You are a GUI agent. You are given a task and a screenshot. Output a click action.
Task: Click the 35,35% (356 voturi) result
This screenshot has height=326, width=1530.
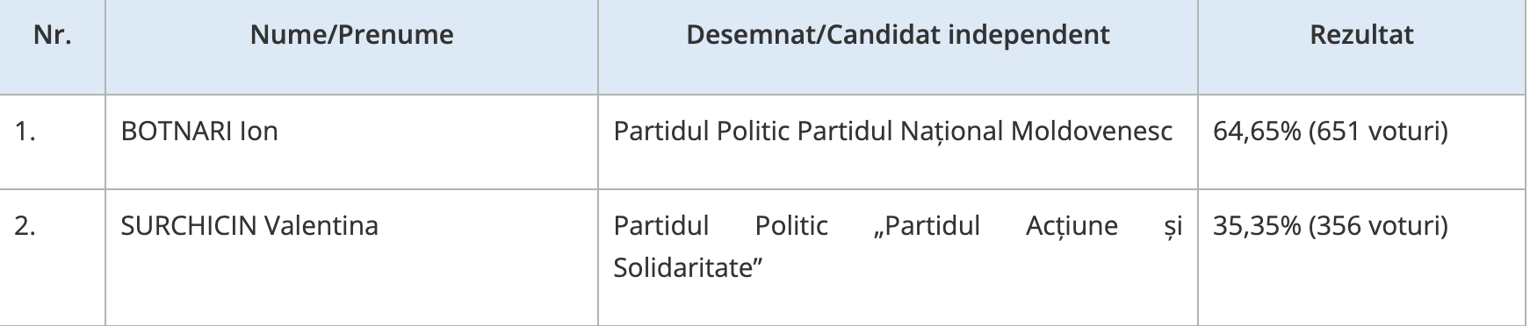pos(1330,226)
